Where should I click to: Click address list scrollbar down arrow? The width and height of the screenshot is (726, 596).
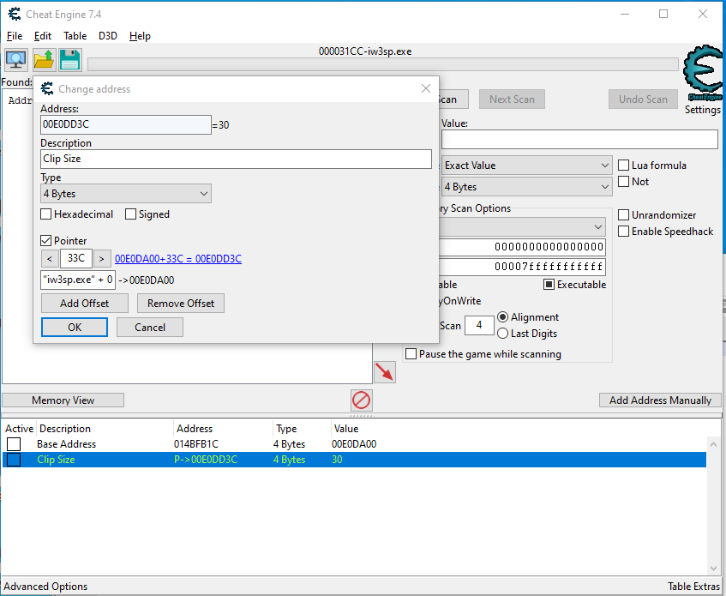713,568
